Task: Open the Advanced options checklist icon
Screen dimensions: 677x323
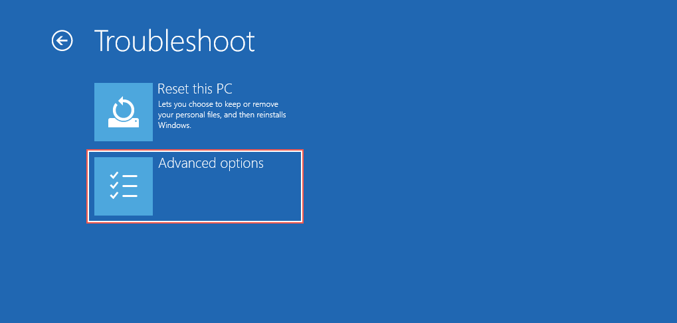Action: point(124,186)
